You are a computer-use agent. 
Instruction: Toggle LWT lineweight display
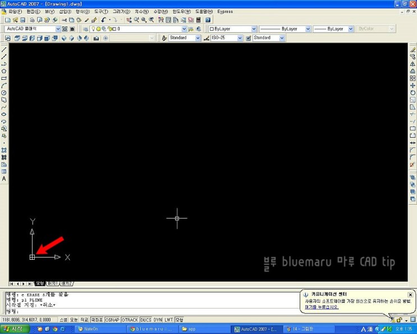click(x=168, y=320)
